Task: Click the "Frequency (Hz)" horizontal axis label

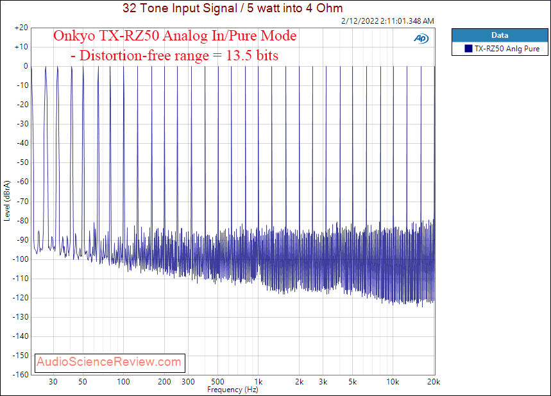Action: click(233, 390)
